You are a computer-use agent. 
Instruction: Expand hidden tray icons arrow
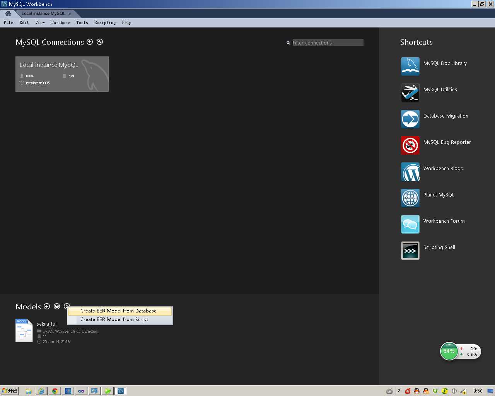pyautogui.click(x=399, y=391)
